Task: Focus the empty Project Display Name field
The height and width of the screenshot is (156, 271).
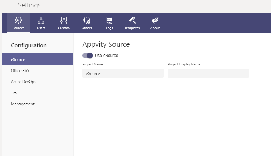Action: point(208,73)
